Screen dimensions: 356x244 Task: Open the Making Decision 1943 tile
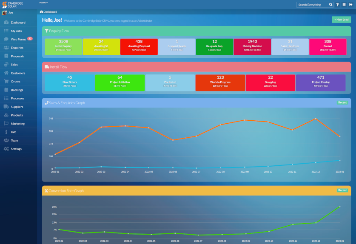coord(252,47)
